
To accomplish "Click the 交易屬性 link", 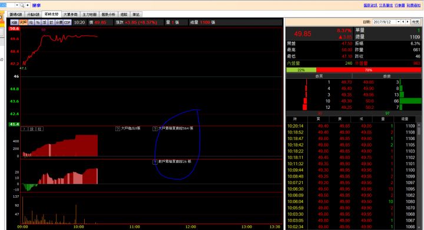I will (x=386, y=5).
